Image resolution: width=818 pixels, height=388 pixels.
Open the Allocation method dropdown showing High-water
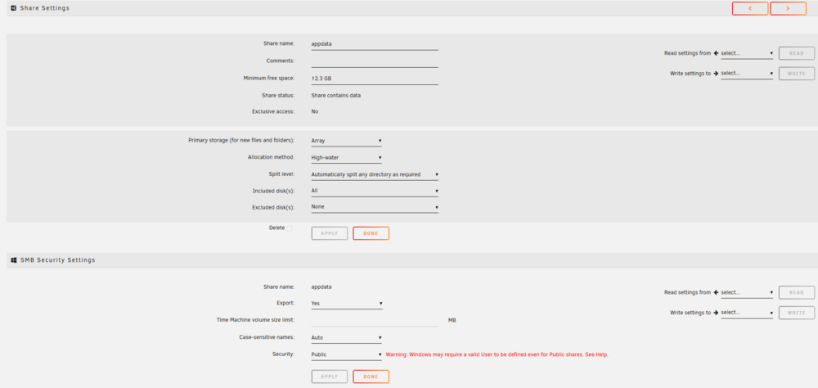(346, 158)
